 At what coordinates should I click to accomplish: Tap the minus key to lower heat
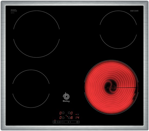click(x=64, y=122)
